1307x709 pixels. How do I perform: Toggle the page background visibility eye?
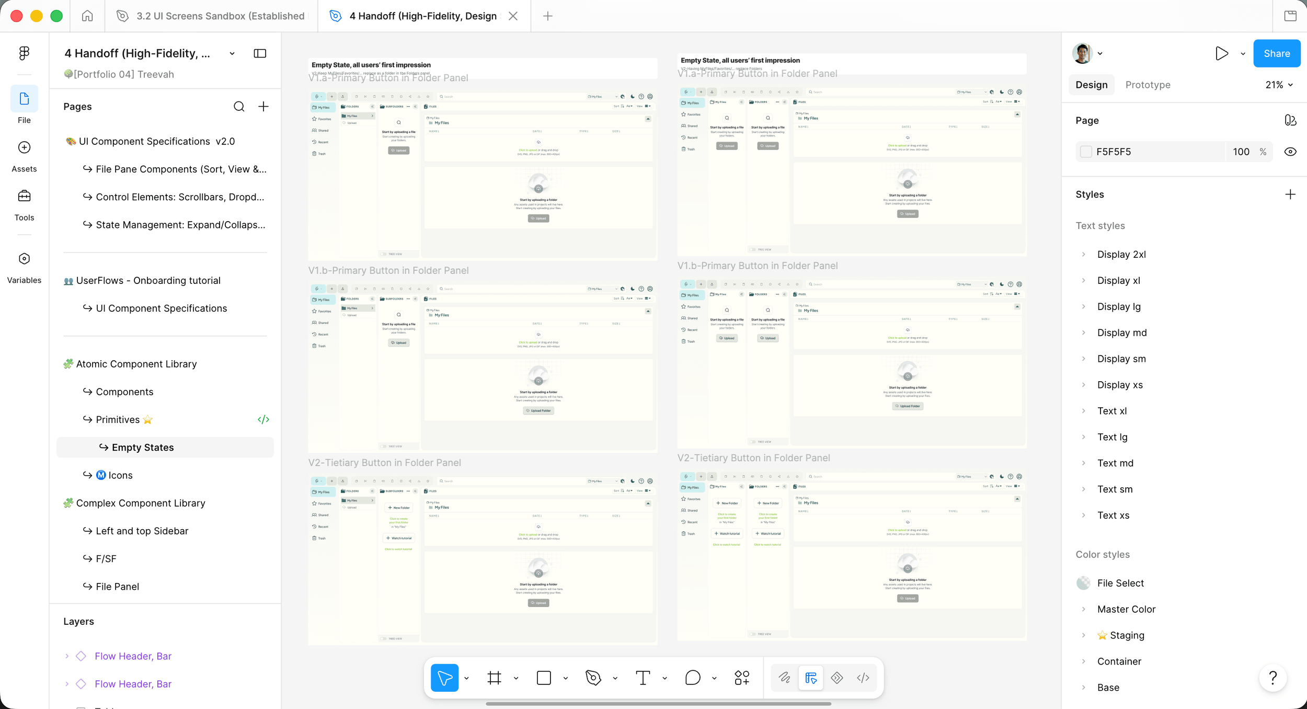click(x=1290, y=152)
